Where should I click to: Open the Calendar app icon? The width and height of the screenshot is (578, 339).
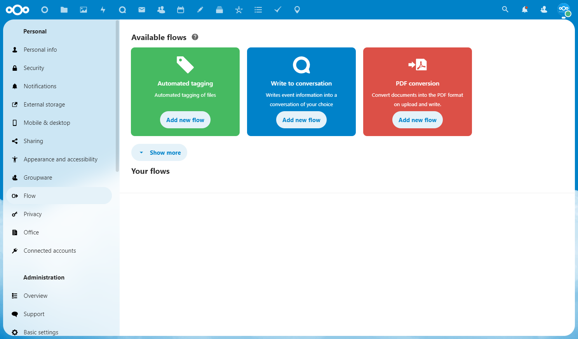tap(181, 10)
